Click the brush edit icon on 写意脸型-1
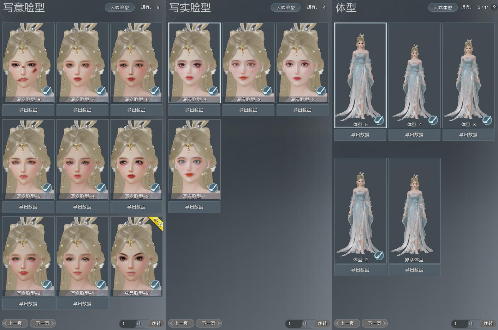Viewport: 498px width, 330px height. [x=101, y=285]
